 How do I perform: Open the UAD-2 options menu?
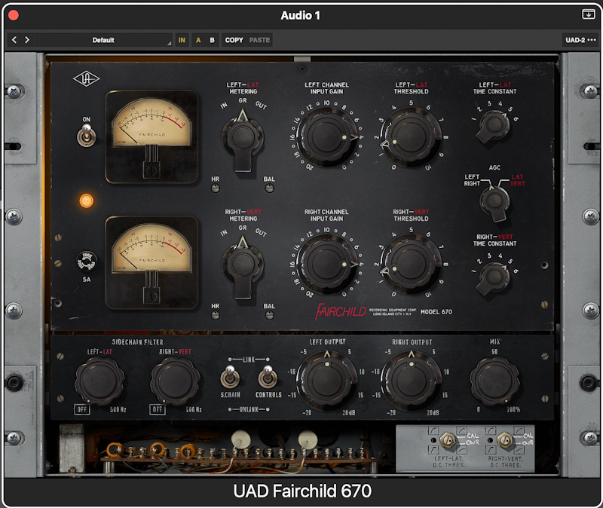point(580,40)
